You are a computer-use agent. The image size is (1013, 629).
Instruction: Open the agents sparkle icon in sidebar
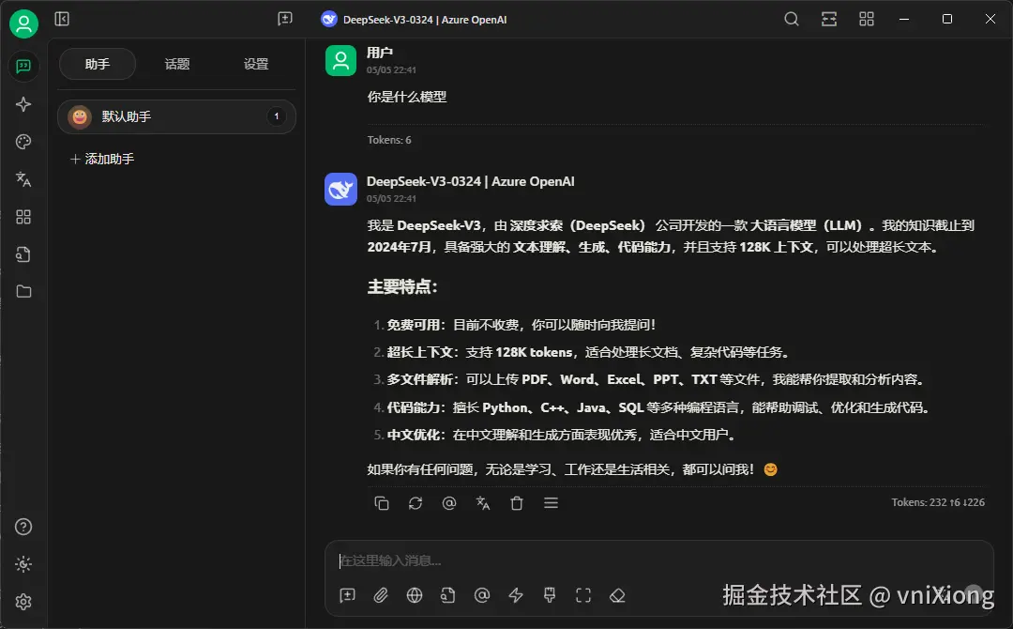(x=23, y=104)
